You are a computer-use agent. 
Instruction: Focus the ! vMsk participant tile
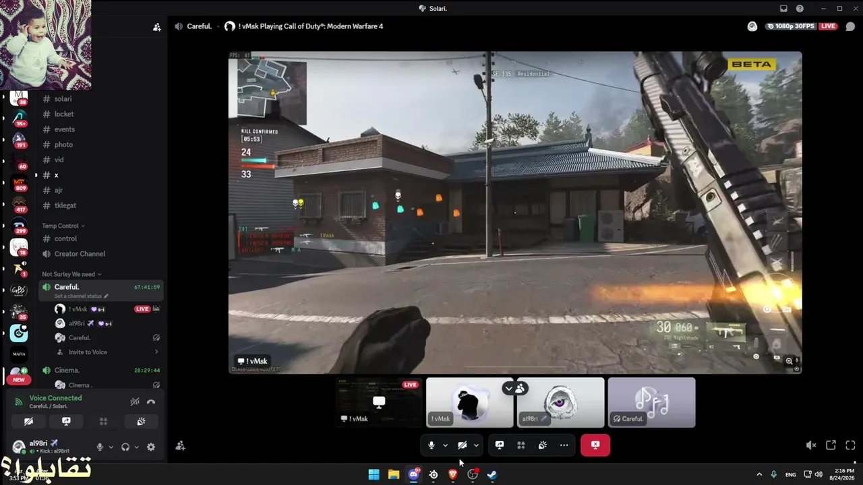coord(470,402)
